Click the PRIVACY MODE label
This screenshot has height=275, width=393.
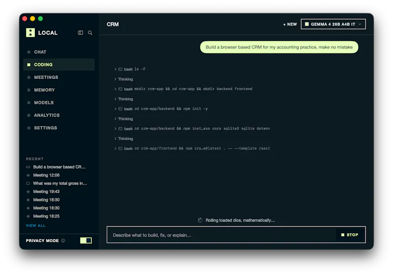(42, 241)
